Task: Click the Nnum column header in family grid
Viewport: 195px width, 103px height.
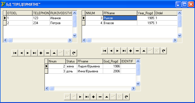Action: (x=57, y=61)
